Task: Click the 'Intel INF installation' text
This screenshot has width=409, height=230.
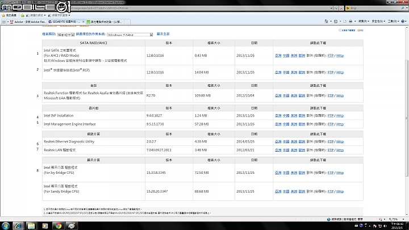Action: tap(59, 116)
